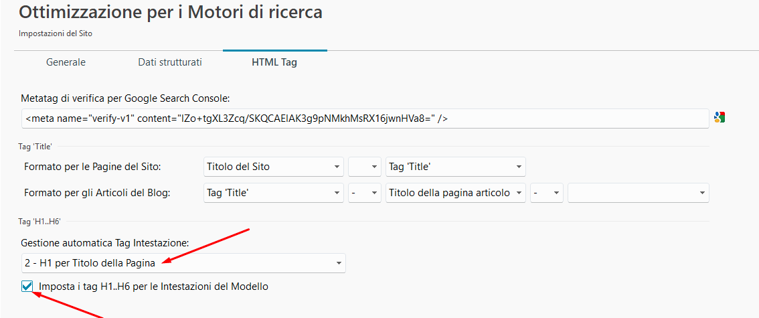The height and width of the screenshot is (318, 759).
Task: Select the HTML Tag tab
Action: tap(274, 62)
